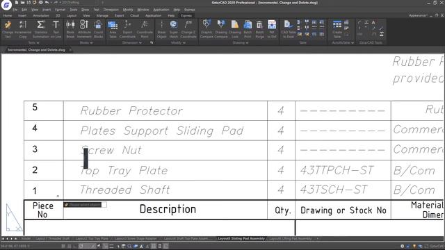This screenshot has width=445, height=250.
Task: Select the CAD Table to Excel tool
Action: pyautogui.click(x=289, y=29)
